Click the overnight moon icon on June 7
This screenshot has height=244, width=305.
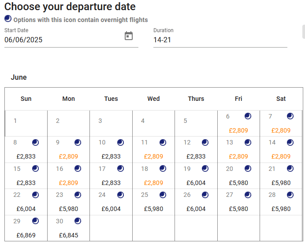pos(290,116)
